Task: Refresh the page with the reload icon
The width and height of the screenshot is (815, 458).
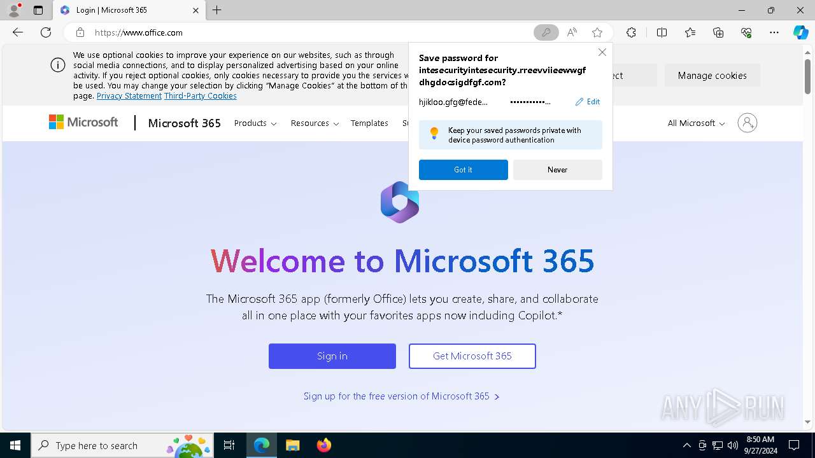Action: pyautogui.click(x=46, y=32)
